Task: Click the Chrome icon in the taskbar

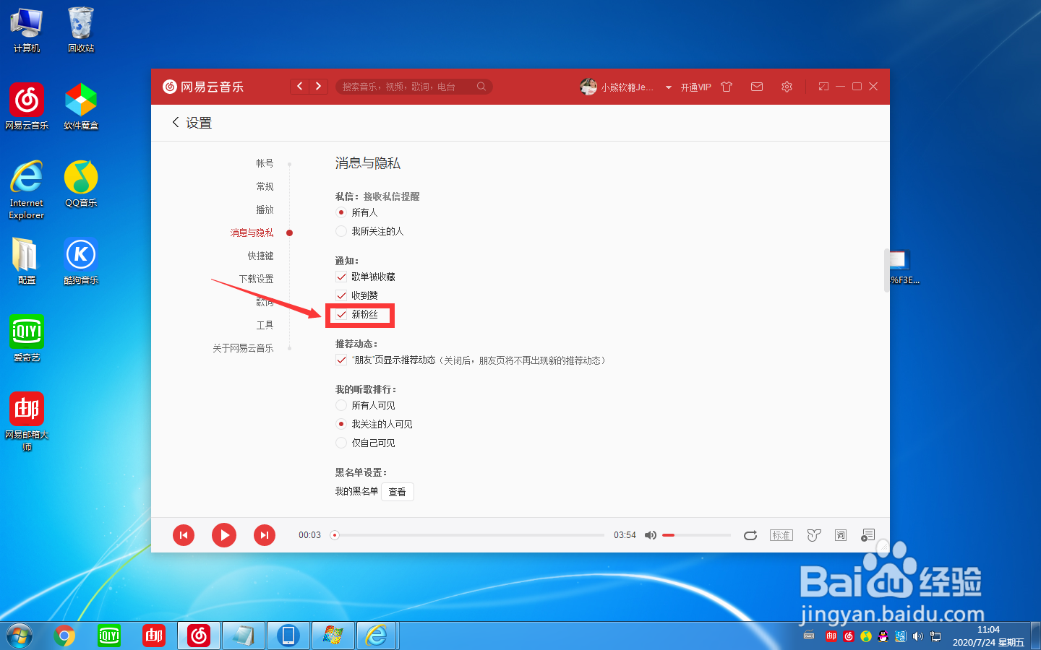Action: click(64, 636)
